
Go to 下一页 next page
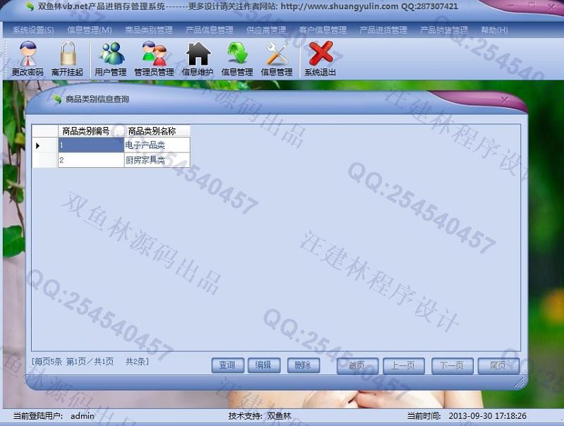452,366
